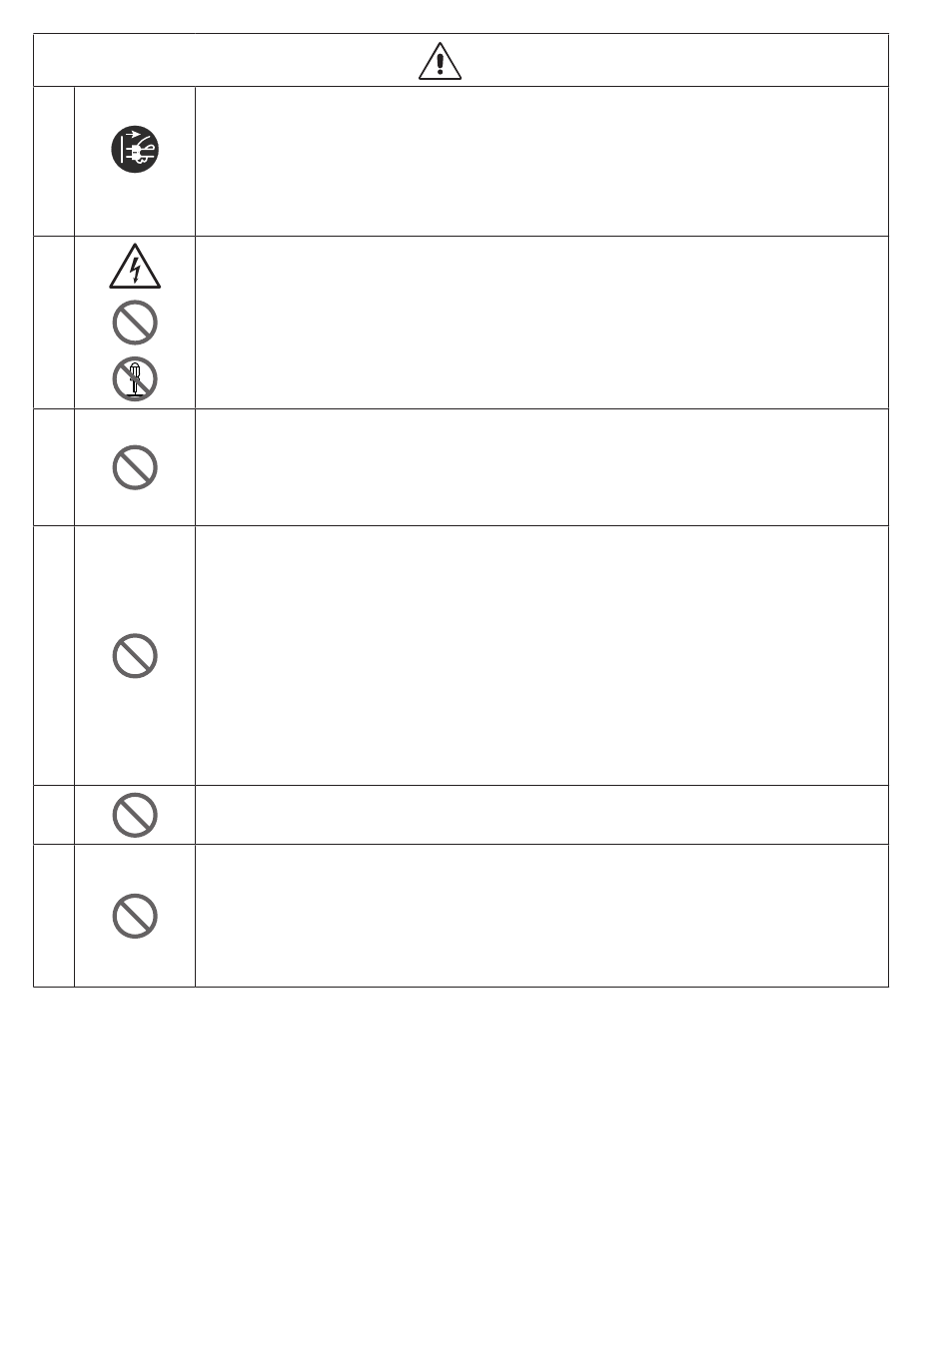Click the prohibition icon in the tallest row

135,656
